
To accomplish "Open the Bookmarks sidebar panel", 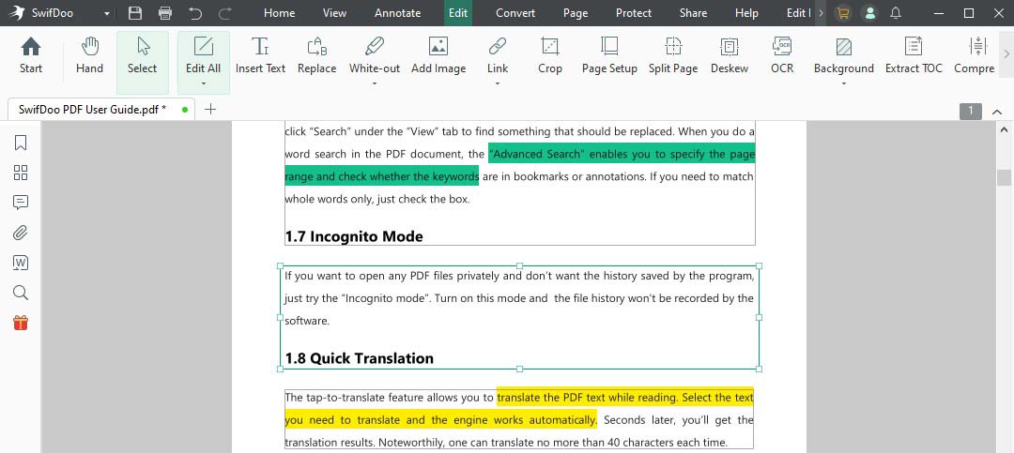I will (x=21, y=143).
